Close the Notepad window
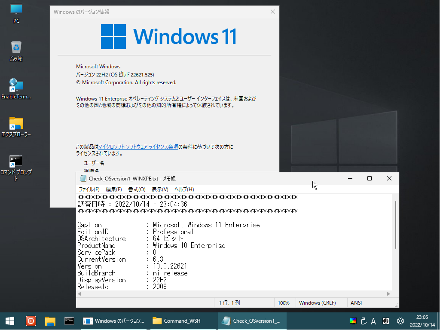The height and width of the screenshot is (330, 440). click(x=389, y=178)
